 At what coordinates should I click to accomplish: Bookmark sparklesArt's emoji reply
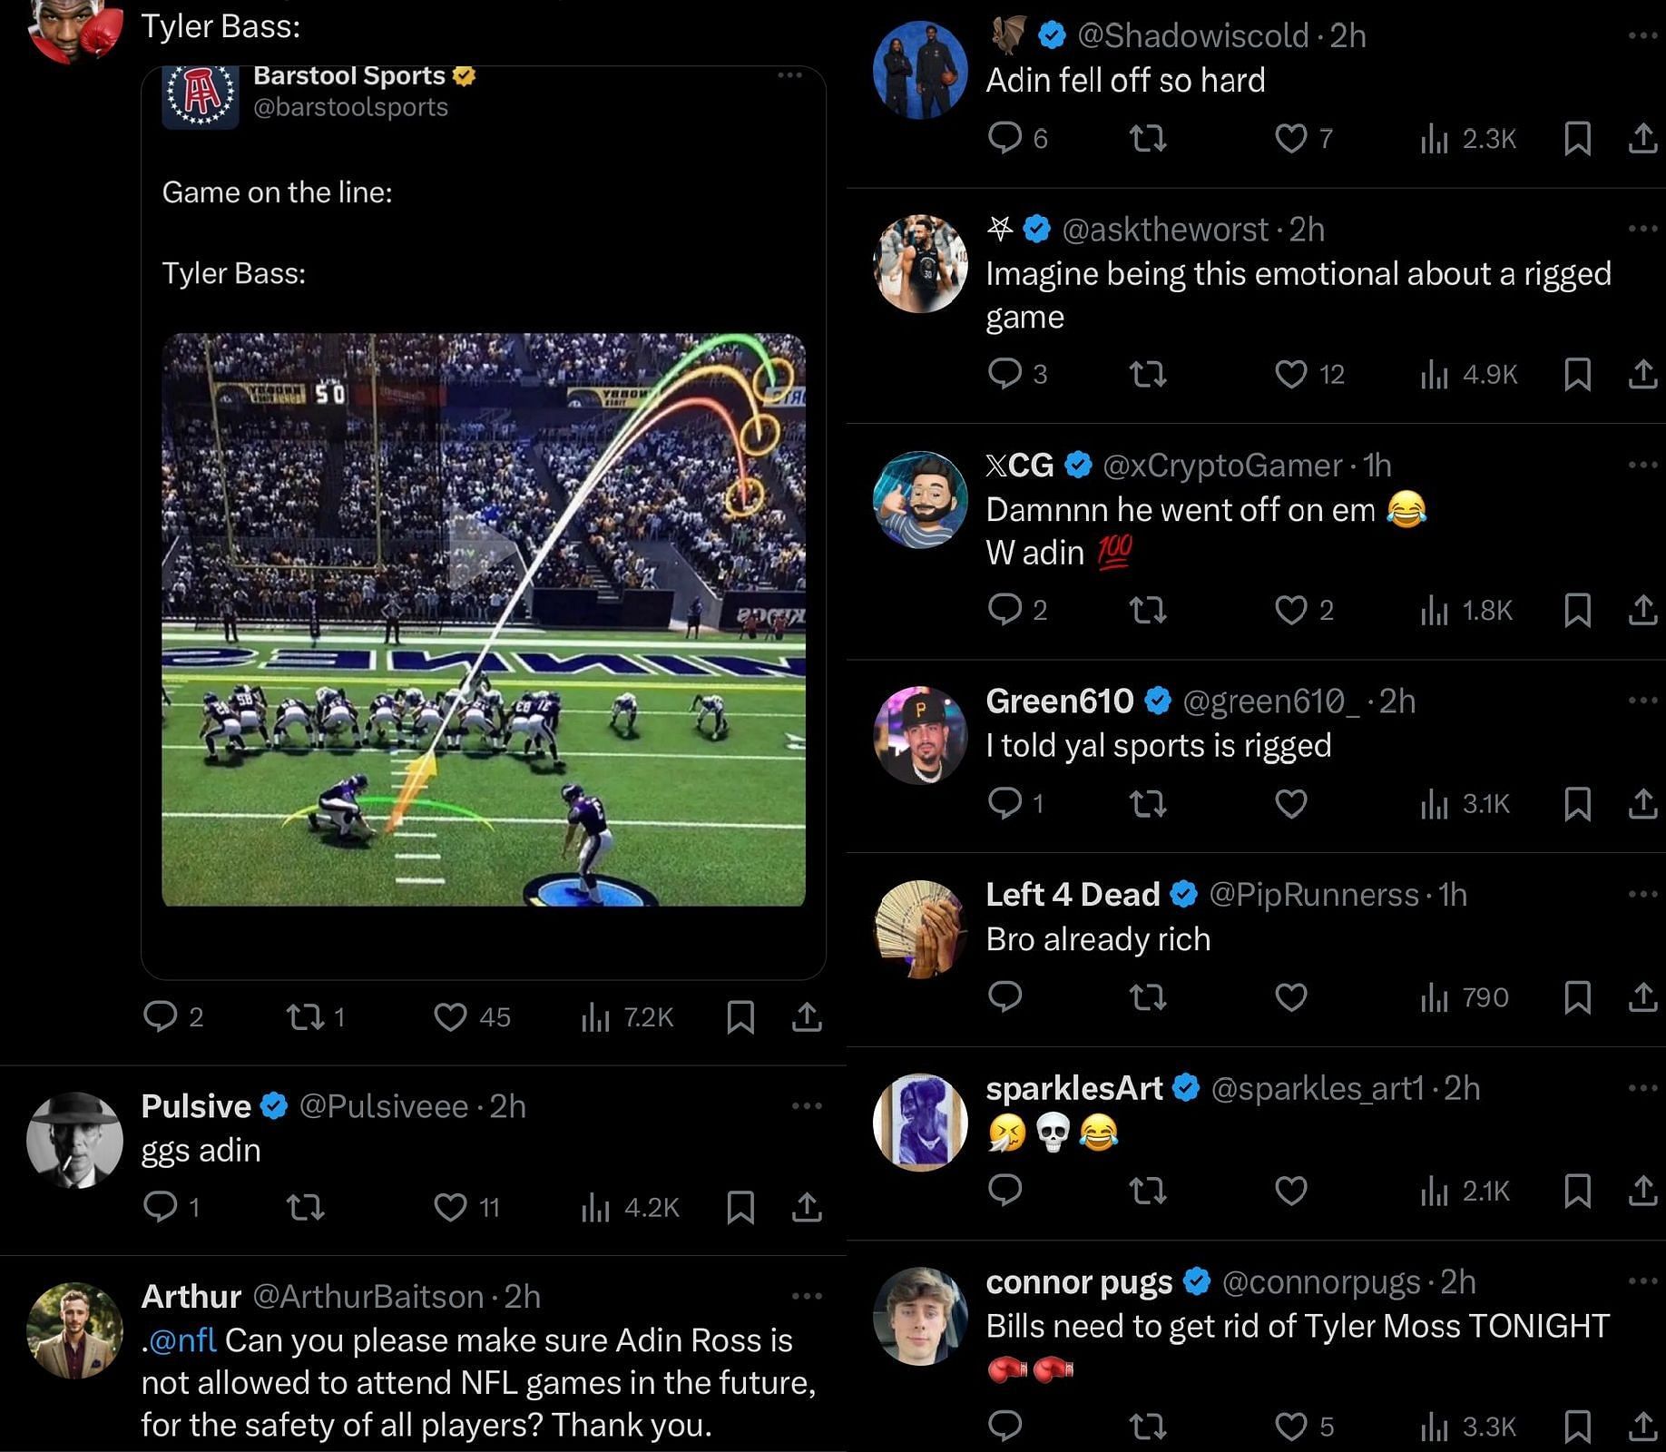pyautogui.click(x=1577, y=1191)
